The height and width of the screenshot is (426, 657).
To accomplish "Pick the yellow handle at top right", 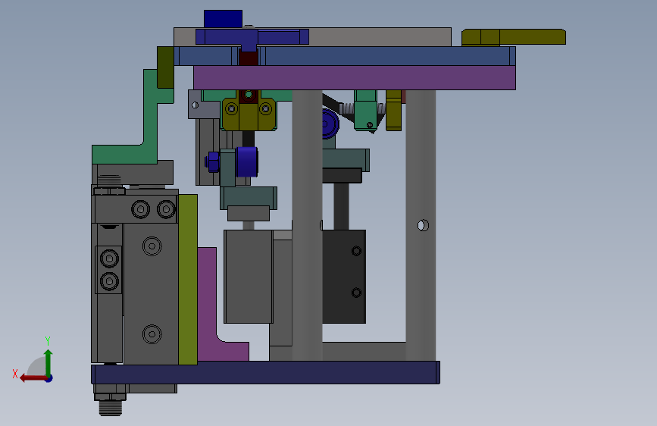I will 514,37.
